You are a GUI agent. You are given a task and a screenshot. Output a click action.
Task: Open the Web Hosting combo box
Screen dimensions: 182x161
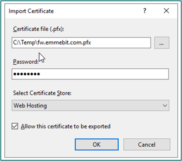point(90,105)
